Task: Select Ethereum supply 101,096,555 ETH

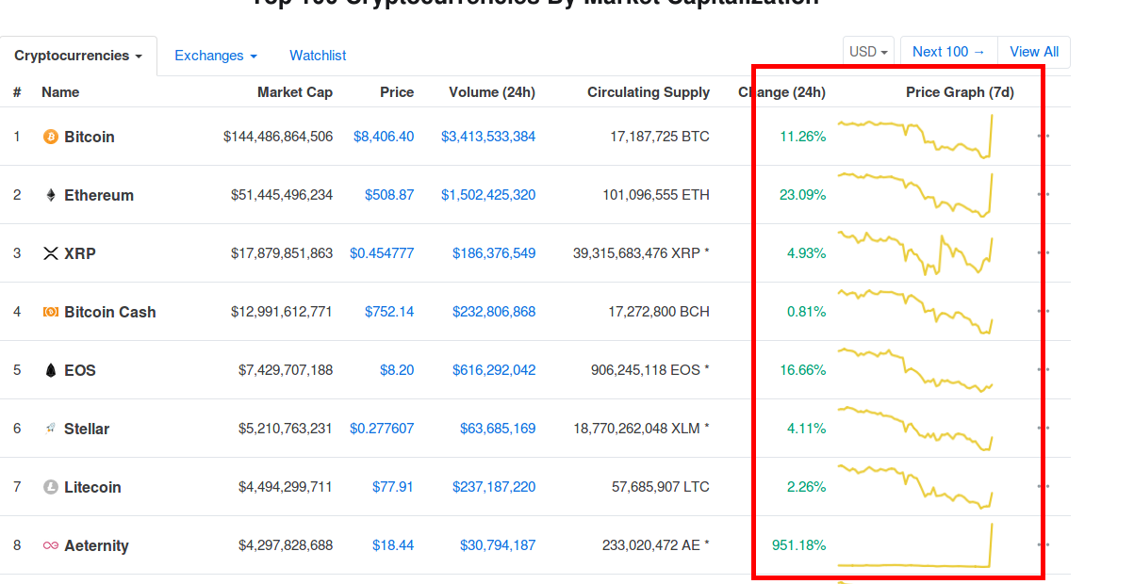Action: coord(656,195)
